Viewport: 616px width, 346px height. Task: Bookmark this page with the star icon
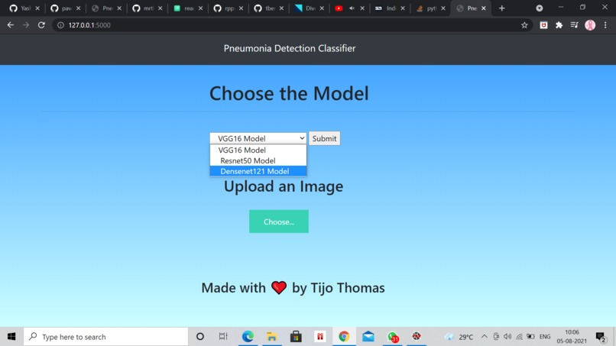(x=524, y=25)
